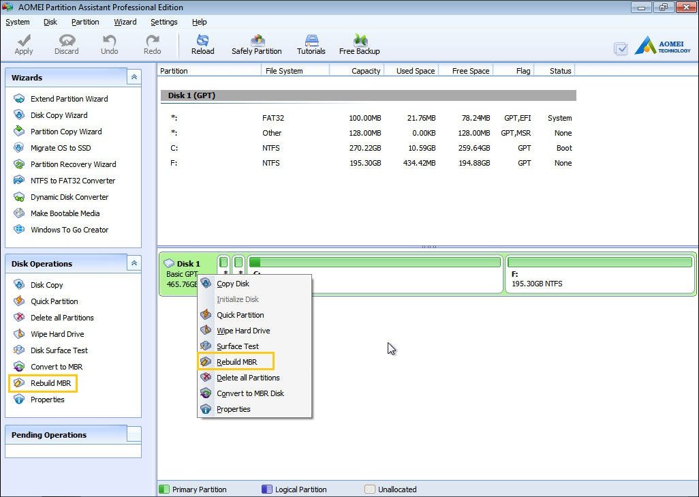The image size is (699, 497).
Task: Click Rebuild MBR in Disk Operations panel
Action: (x=42, y=383)
